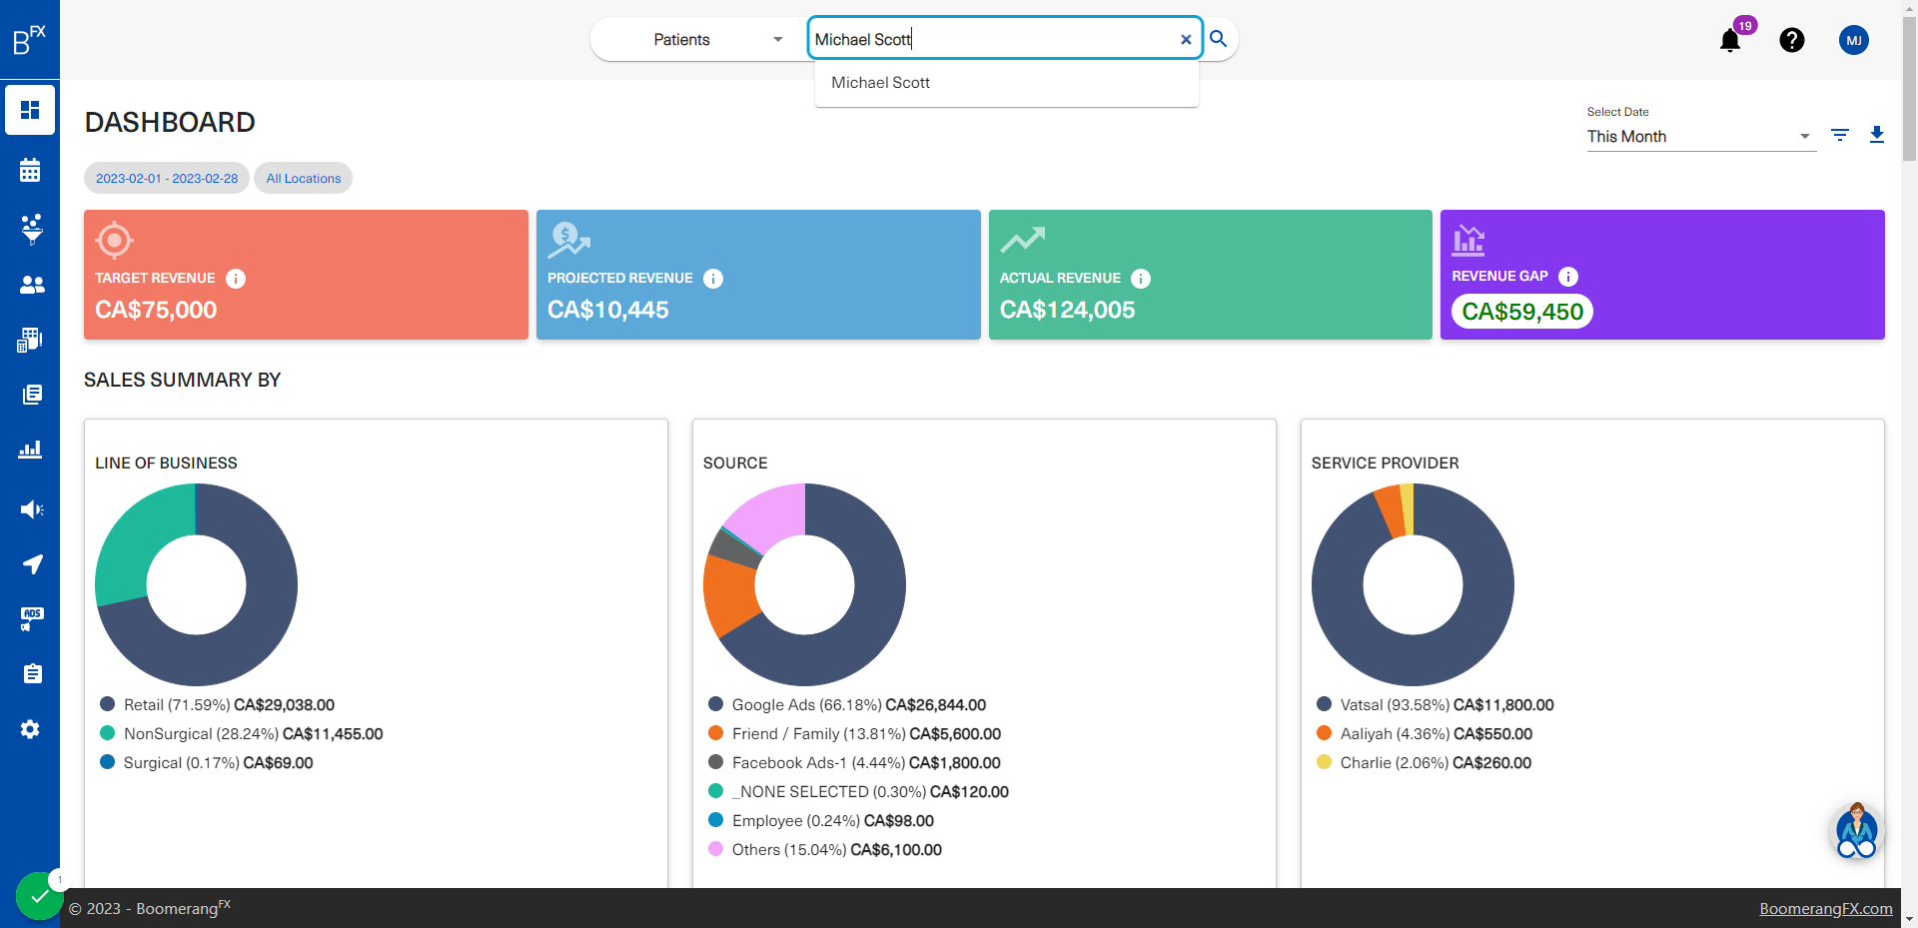Click the search magnifier icon
Image resolution: width=1918 pixels, height=928 pixels.
coord(1218,39)
